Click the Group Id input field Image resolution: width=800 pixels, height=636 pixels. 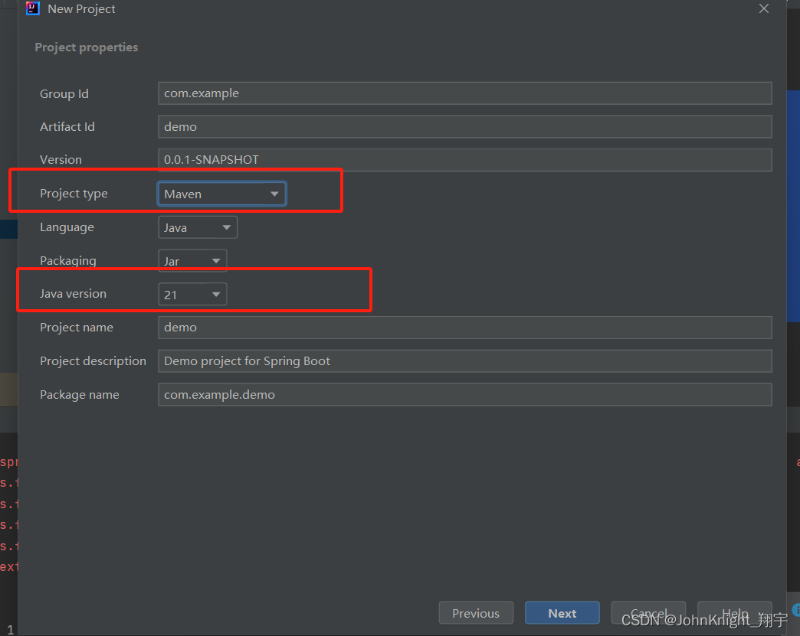pyautogui.click(x=464, y=93)
